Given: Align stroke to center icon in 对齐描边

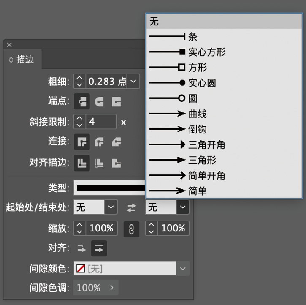Looking at the screenshot, I should [82, 163].
